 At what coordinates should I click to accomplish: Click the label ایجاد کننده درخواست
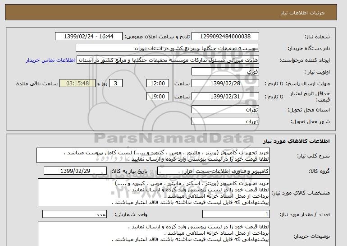305,60
